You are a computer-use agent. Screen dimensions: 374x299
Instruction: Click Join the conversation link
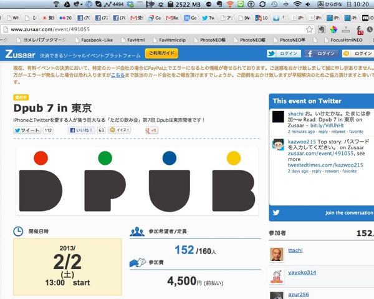349,213
